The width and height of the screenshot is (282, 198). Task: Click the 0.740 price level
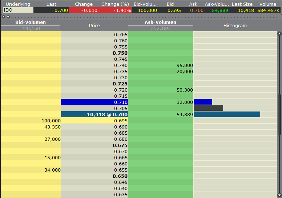(x=121, y=66)
